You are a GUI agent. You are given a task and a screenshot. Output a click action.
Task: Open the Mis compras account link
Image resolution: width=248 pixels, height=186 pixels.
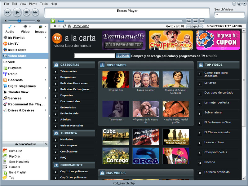pos(69,145)
